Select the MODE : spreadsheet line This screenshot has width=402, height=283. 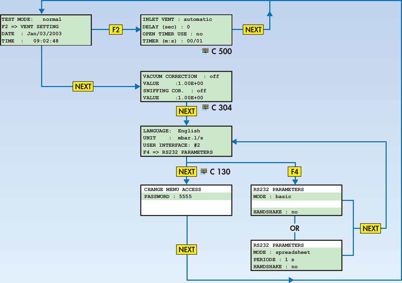pyautogui.click(x=296, y=252)
